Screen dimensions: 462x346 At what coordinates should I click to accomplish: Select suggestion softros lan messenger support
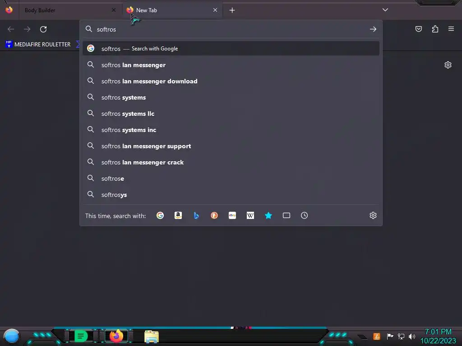point(231,146)
